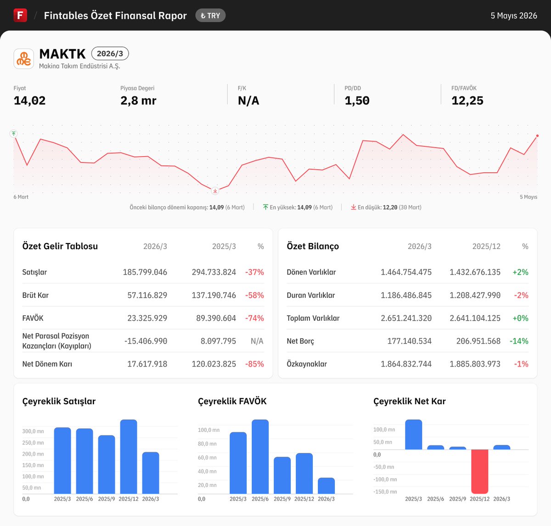
Task: Click Önceki bilanço dönemi kapanış text
Action: [x=187, y=208]
